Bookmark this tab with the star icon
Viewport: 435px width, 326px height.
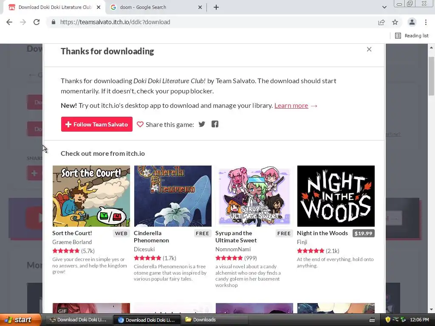(395, 22)
